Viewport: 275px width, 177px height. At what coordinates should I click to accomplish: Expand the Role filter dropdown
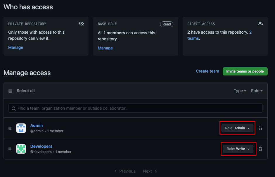click(257, 91)
